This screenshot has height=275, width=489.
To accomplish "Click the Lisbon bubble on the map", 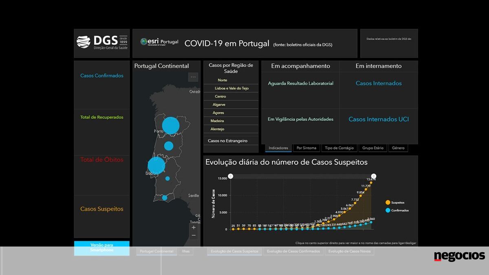I will click(x=156, y=166).
